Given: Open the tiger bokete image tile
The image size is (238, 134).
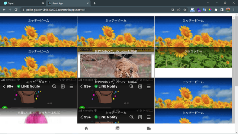Looking at the screenshot, I should point(116,63).
